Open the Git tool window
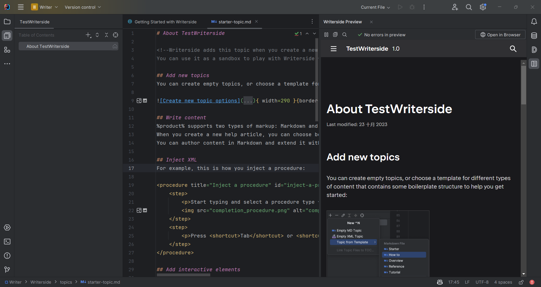Image resolution: width=541 pixels, height=287 pixels. [7, 270]
